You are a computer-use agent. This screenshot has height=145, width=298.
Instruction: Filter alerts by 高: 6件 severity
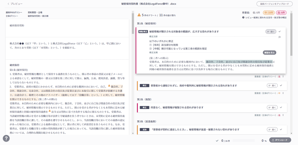click(x=281, y=13)
